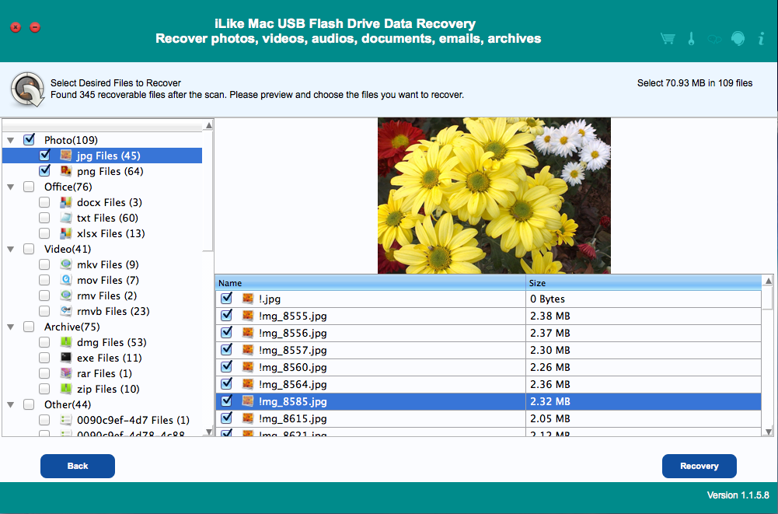Open the info about icon
778x514 pixels.
pyautogui.click(x=761, y=39)
